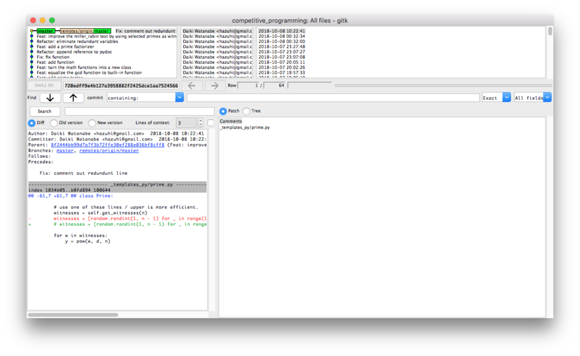
Task: Click the remotes/origin/master tag label
Action: 85,31
